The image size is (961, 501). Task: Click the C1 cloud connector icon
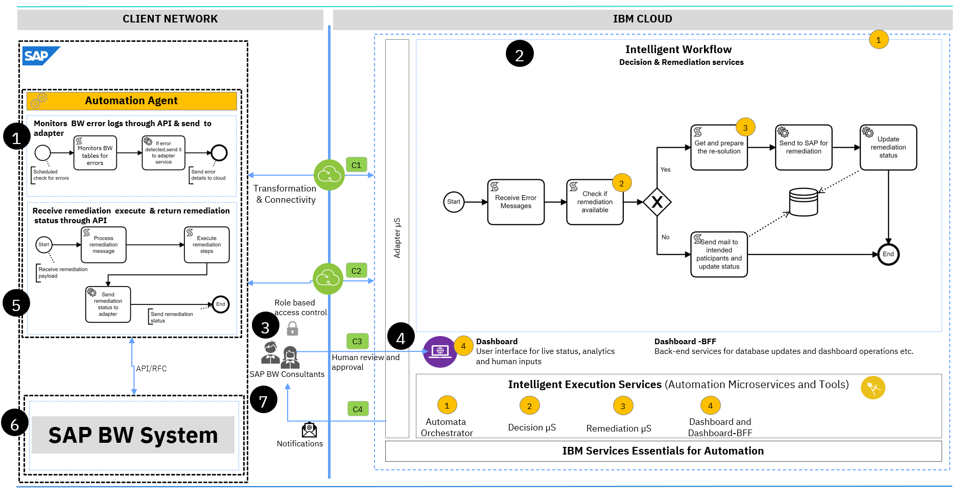329,175
